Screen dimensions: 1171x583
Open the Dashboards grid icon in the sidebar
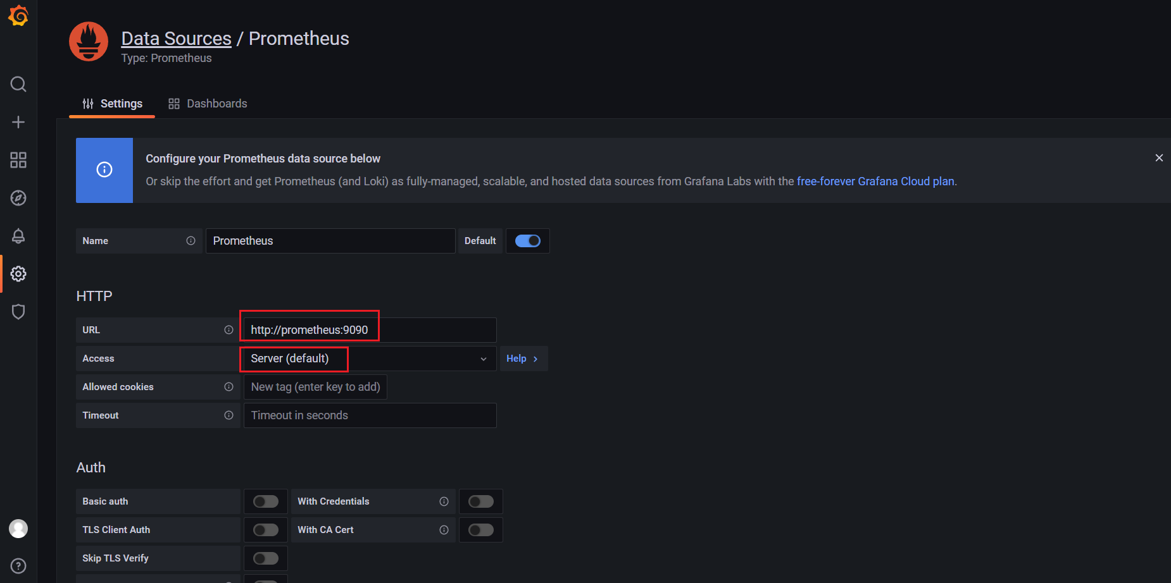point(18,160)
